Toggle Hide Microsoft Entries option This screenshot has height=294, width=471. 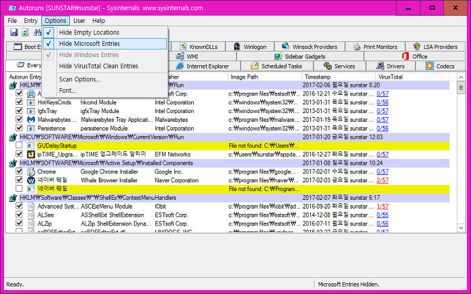(x=104, y=44)
